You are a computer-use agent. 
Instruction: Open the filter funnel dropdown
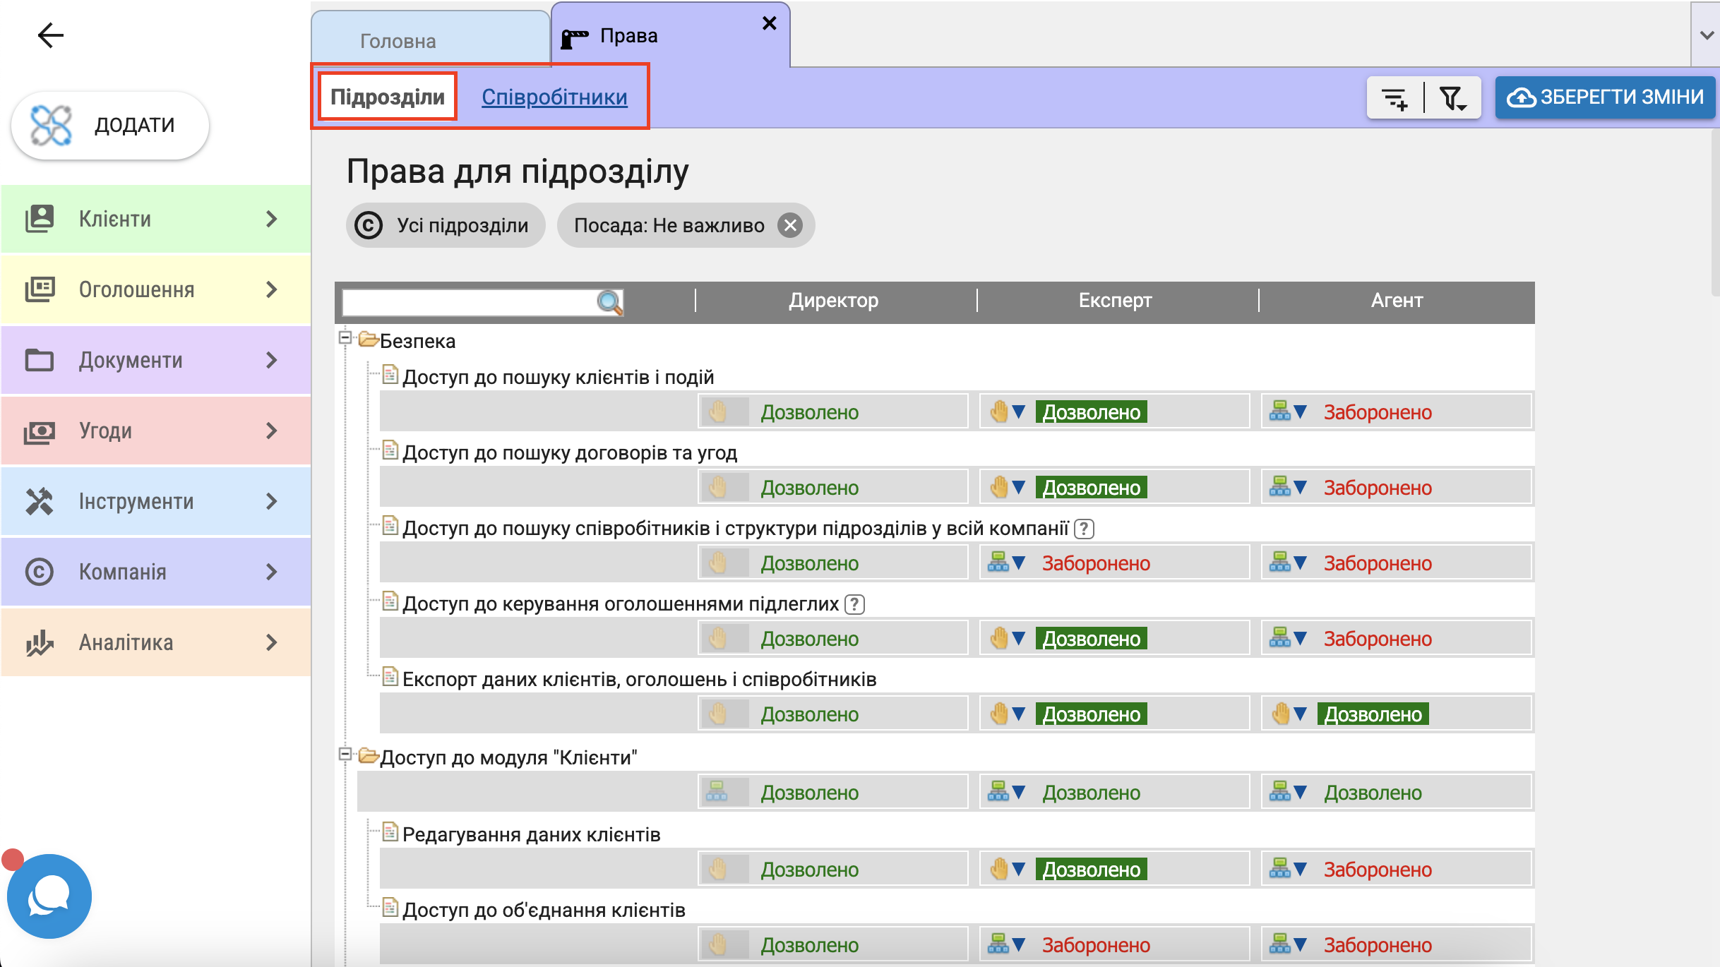coord(1453,98)
